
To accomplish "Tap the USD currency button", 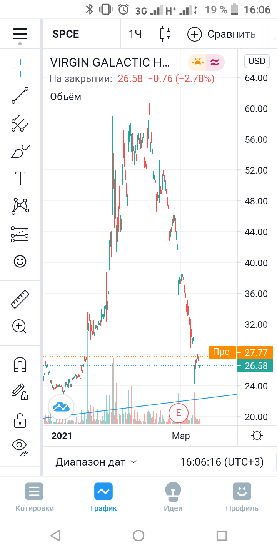I will pyautogui.click(x=257, y=61).
